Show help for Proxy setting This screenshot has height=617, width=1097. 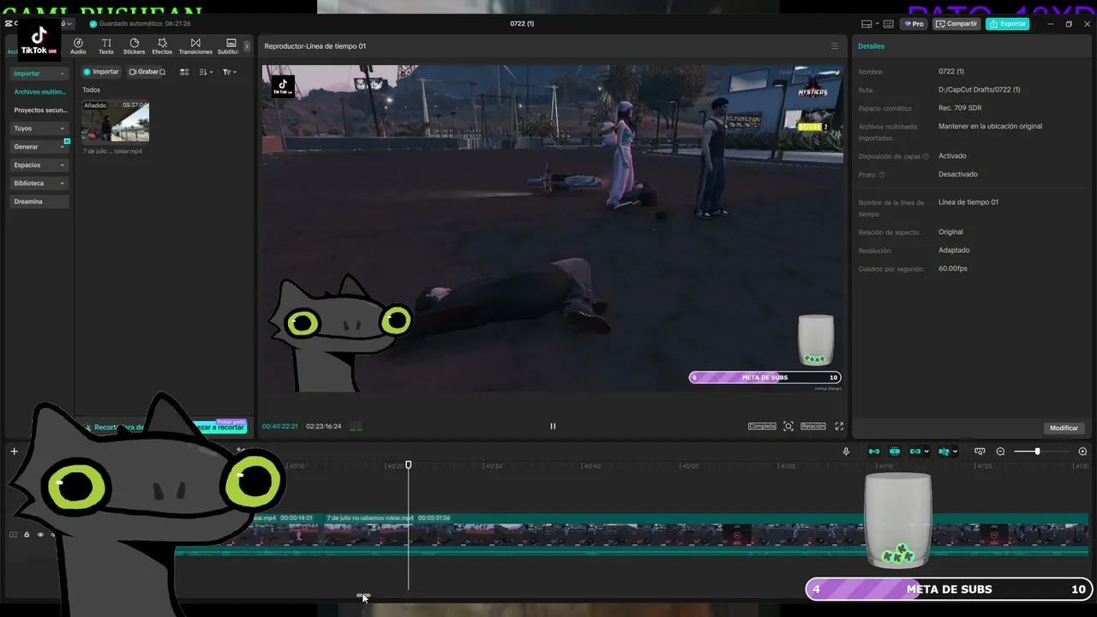pyautogui.click(x=882, y=175)
